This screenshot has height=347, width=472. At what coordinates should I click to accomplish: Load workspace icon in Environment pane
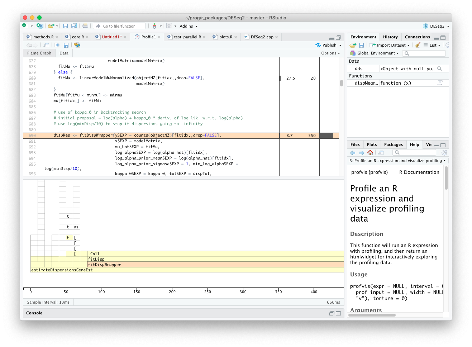353,45
